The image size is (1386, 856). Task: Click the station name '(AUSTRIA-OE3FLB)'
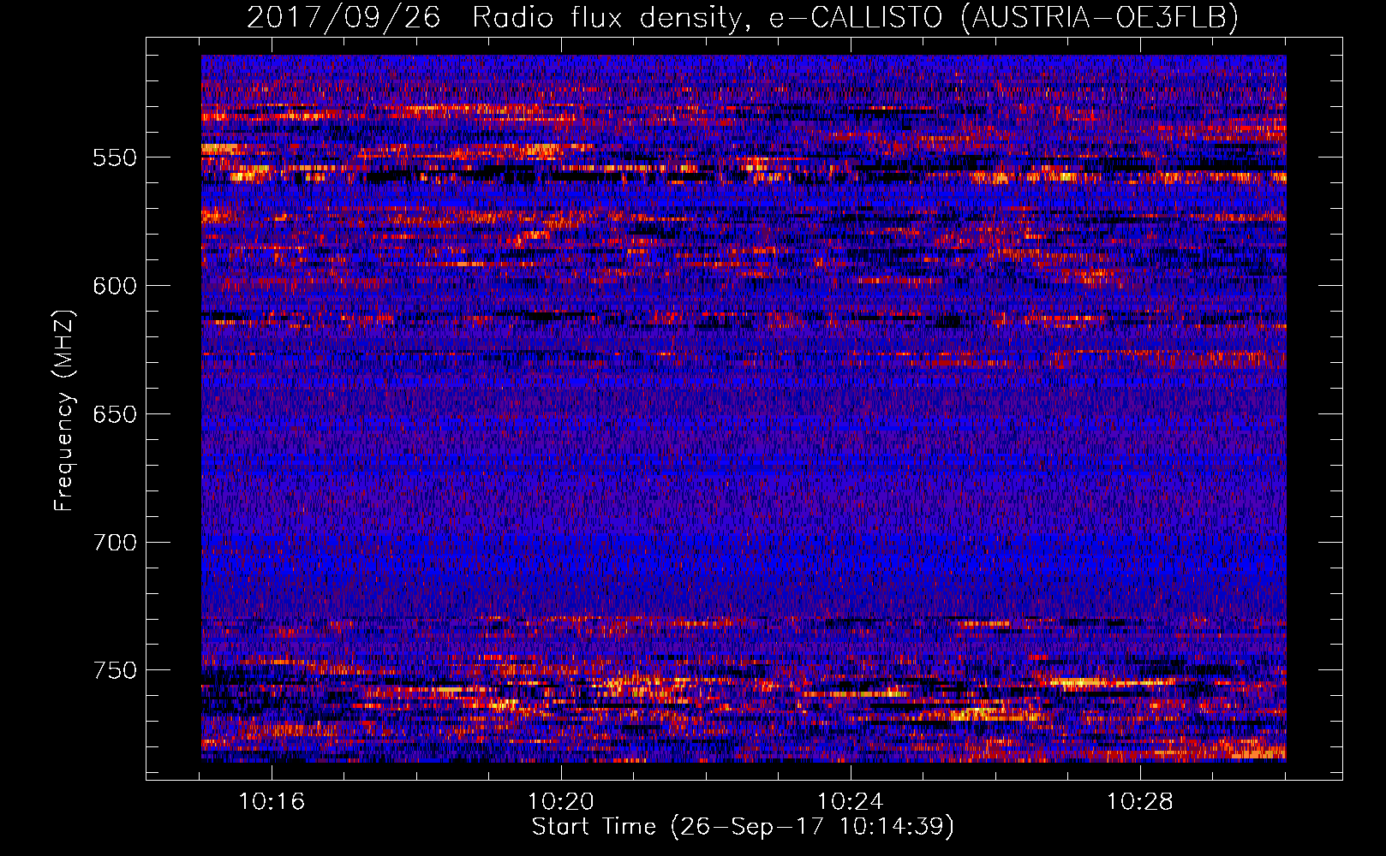(x=1100, y=17)
